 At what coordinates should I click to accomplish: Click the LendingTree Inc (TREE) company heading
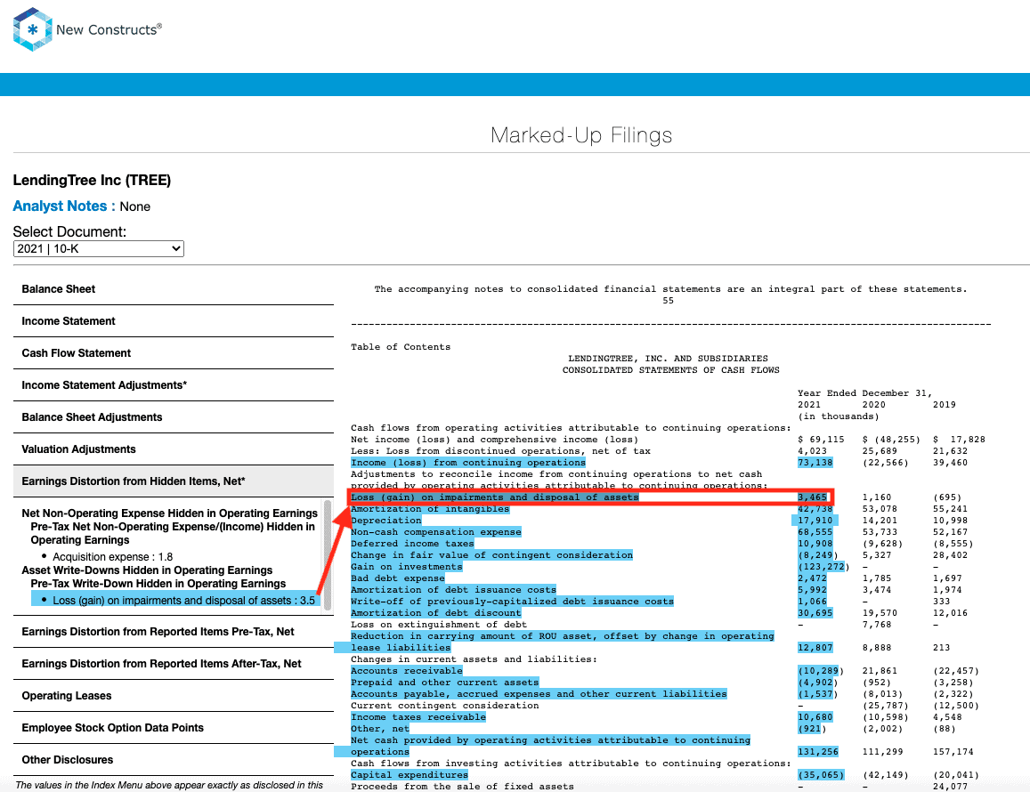coord(92,180)
